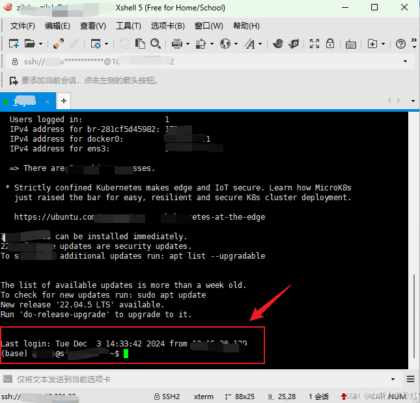
Task: Open the 查看(V) menu
Action: [x=92, y=26]
